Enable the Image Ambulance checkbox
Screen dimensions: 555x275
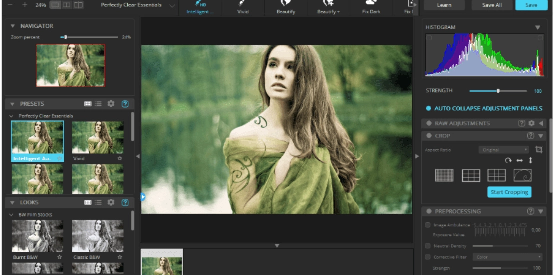428,225
